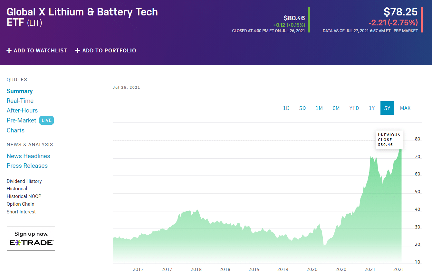
Task: Open News Headlines
Action: [28, 156]
